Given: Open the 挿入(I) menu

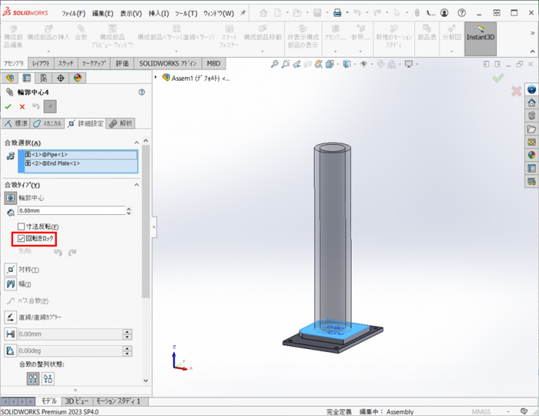Looking at the screenshot, I should pyautogui.click(x=158, y=13).
